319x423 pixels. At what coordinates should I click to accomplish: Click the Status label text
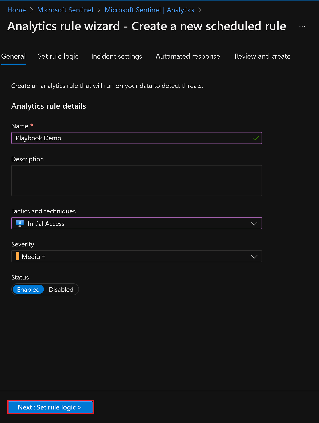[x=20, y=277]
